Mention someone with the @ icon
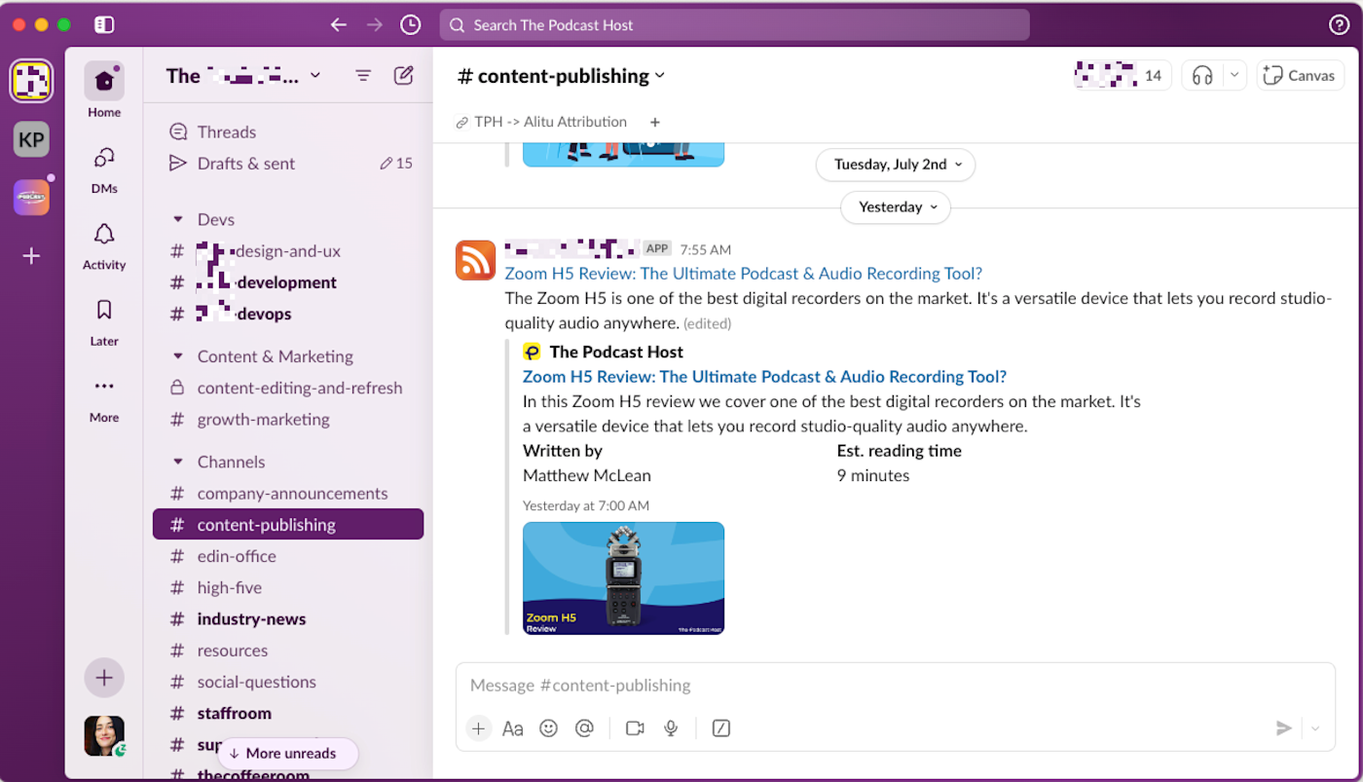This screenshot has width=1363, height=782. [584, 728]
